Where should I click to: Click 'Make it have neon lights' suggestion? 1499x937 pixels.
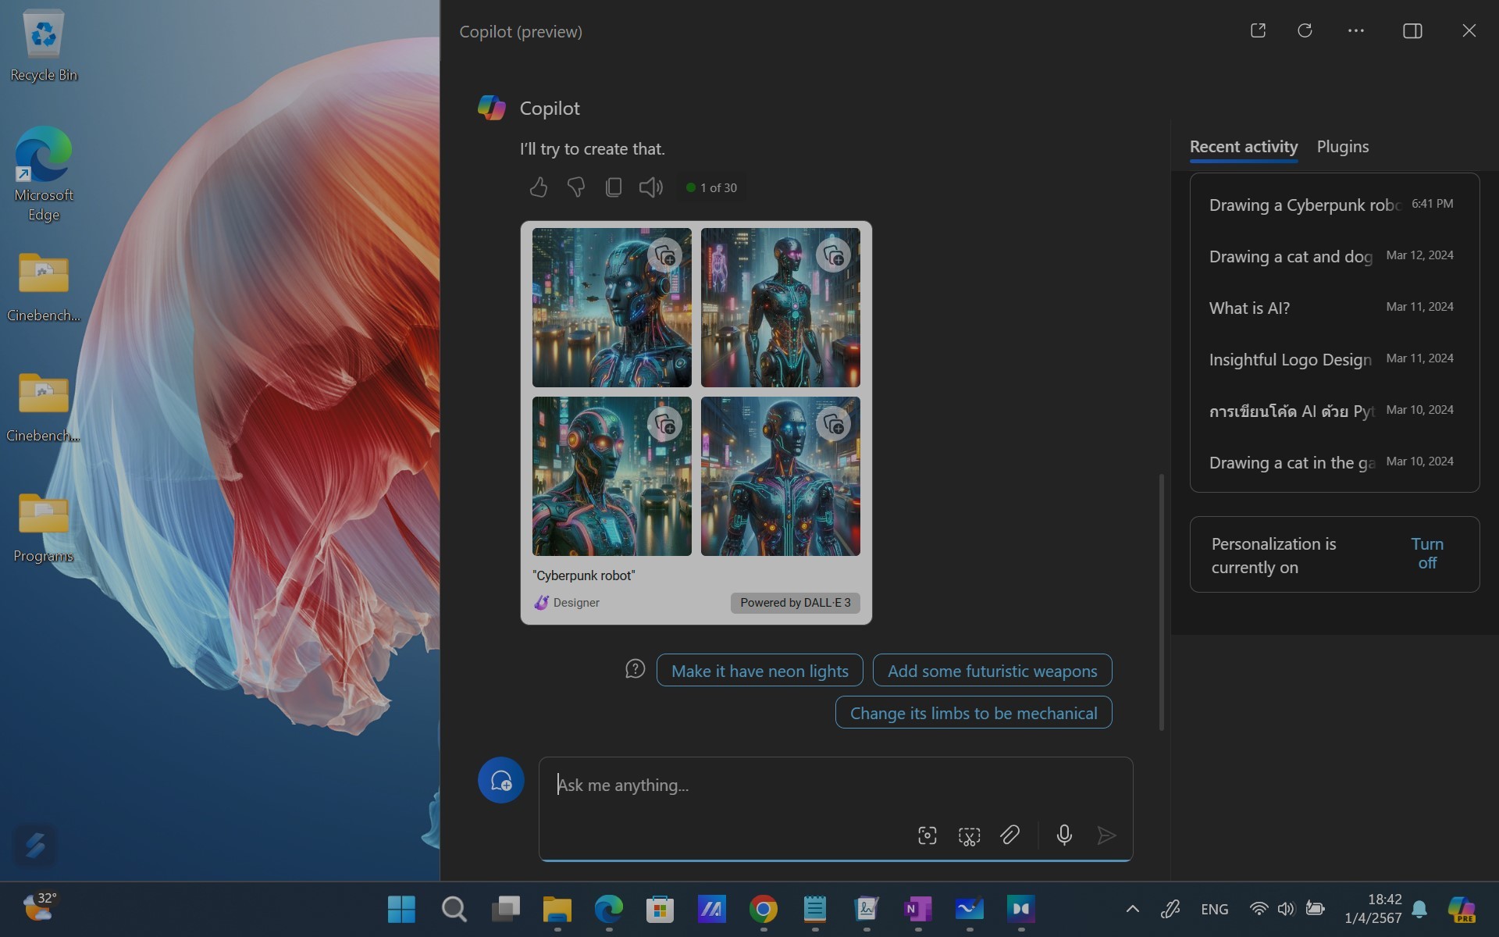pos(759,671)
